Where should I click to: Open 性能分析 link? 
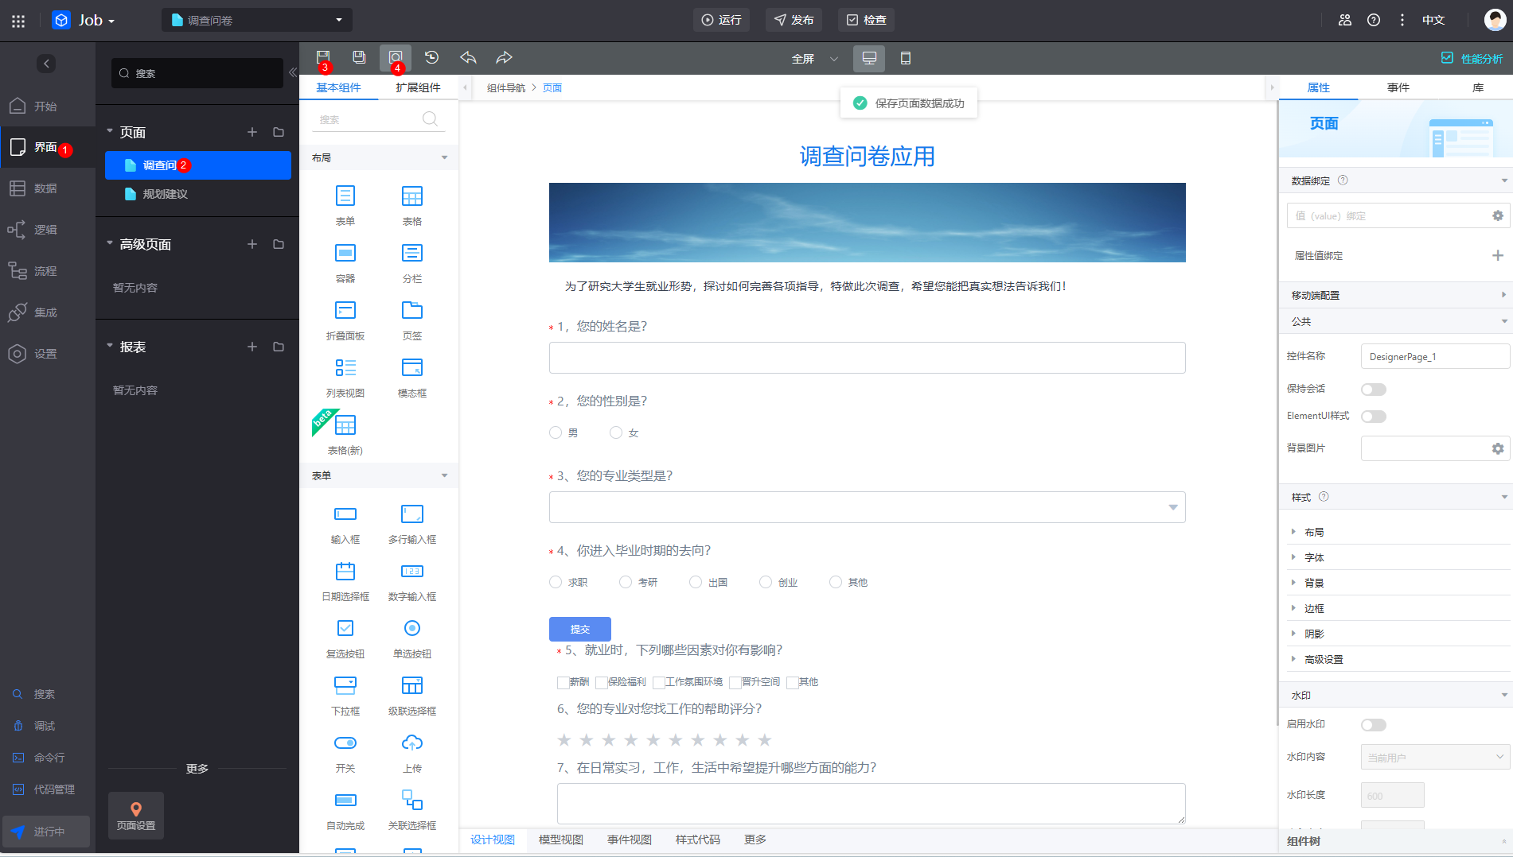pos(1472,58)
